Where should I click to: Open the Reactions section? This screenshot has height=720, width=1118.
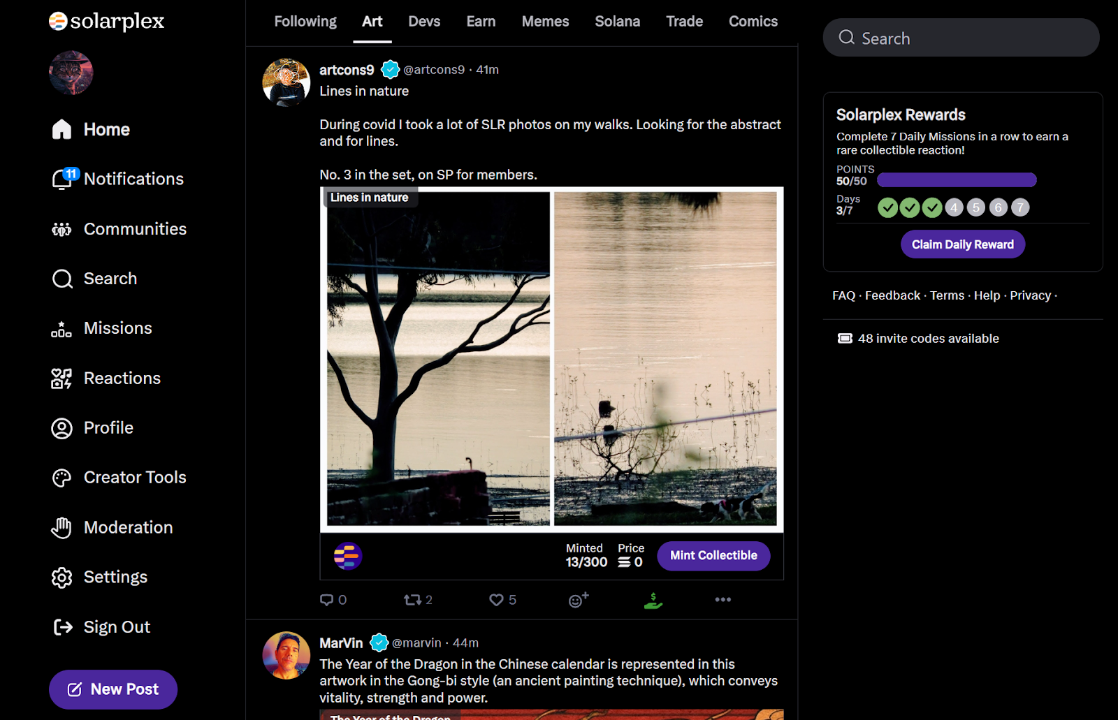tap(122, 378)
